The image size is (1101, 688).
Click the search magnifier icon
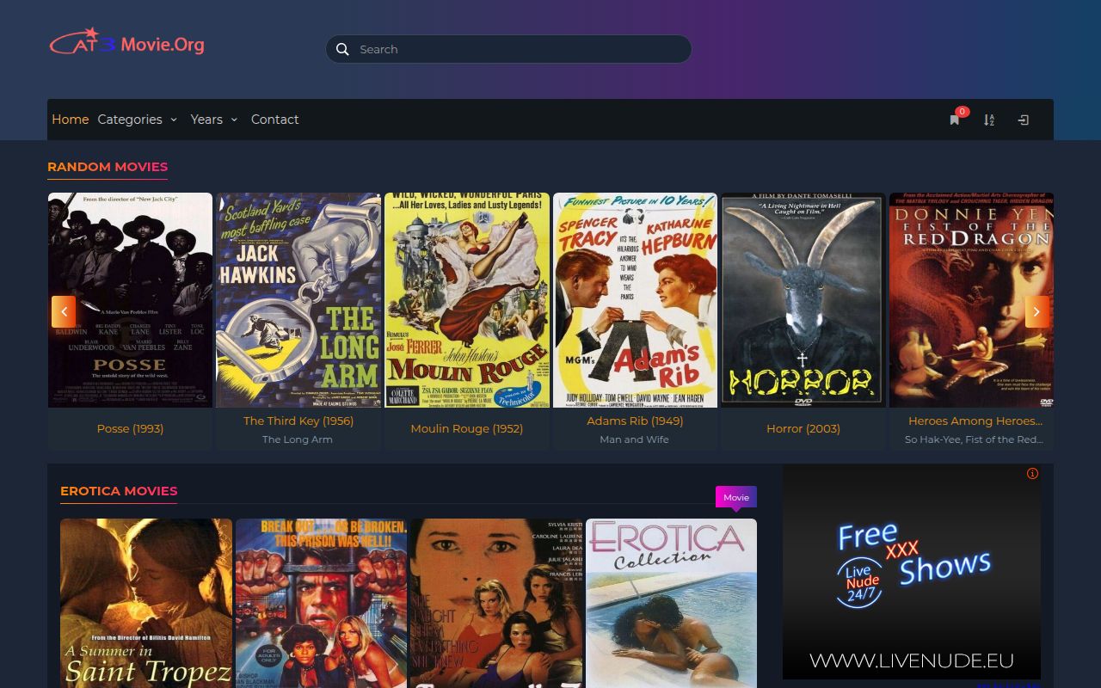(342, 49)
